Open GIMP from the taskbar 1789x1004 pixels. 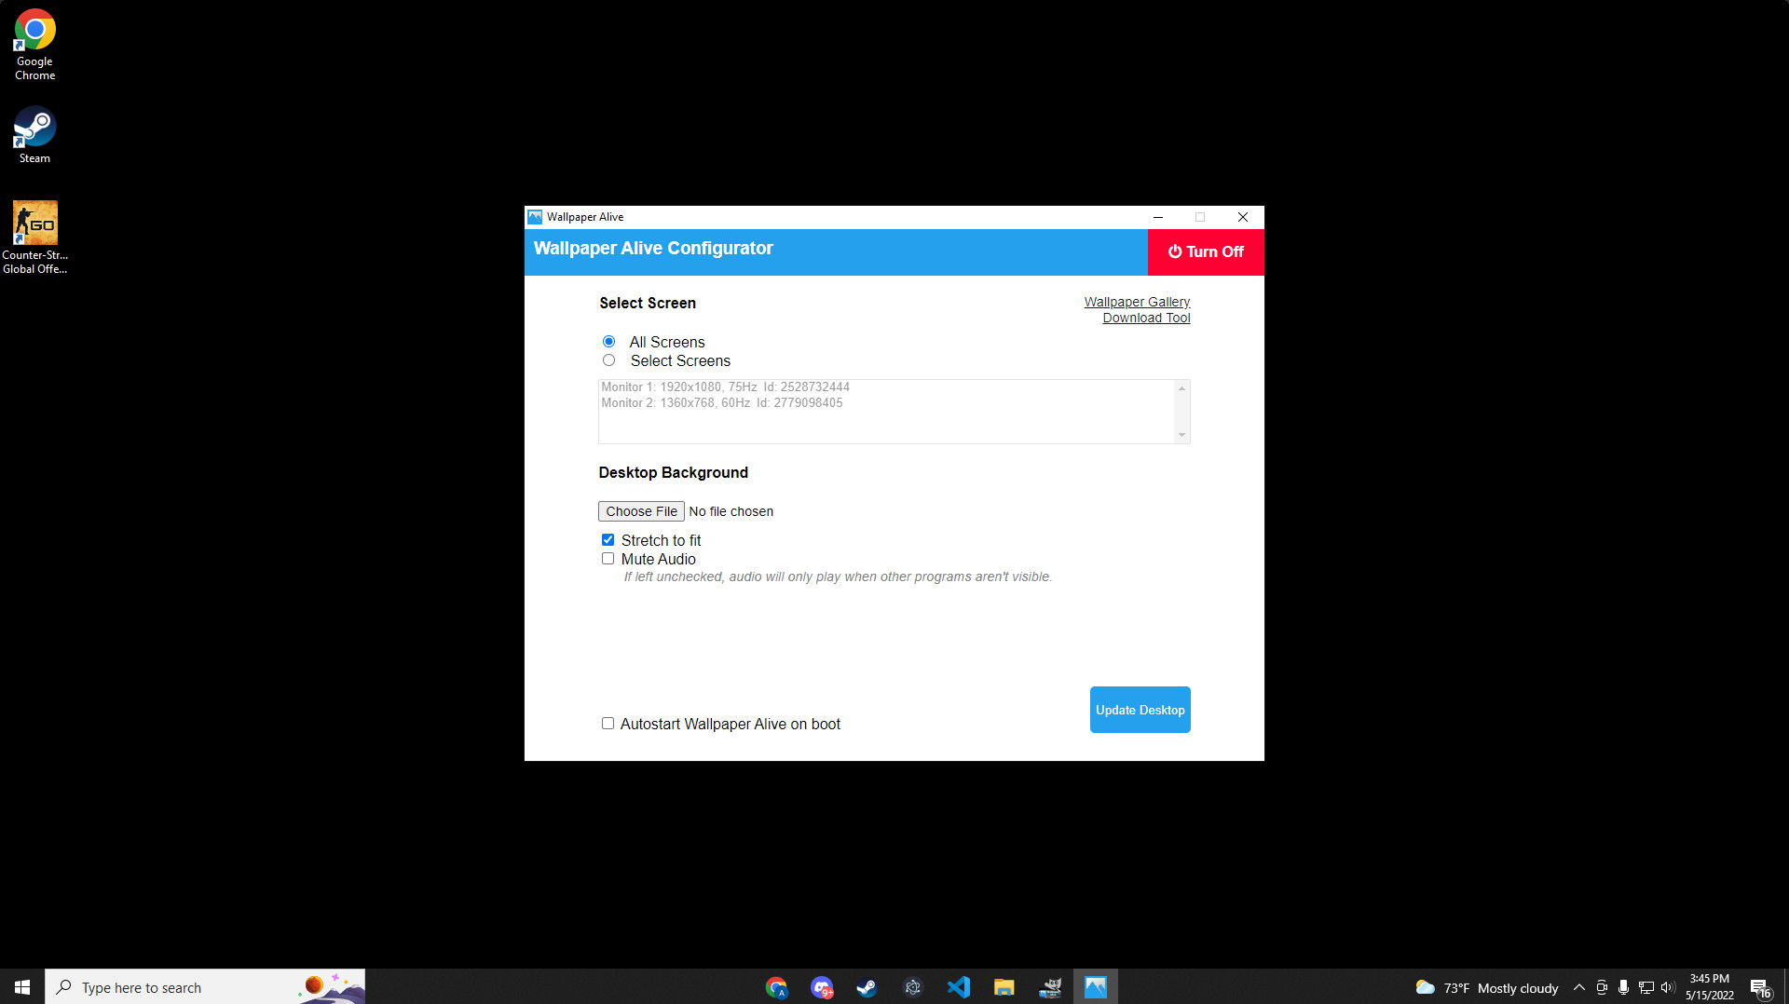[x=1050, y=987]
